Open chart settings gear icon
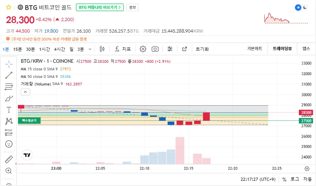The height and width of the screenshot is (186, 316). coord(143,49)
